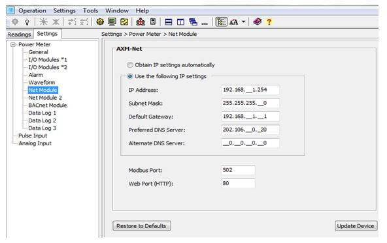Select Data Log 2 tree item
This screenshot has width=387, height=243.
[x=42, y=121]
